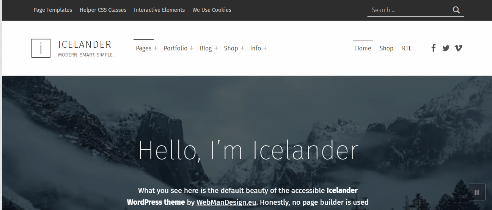Open the Portfolio menu item
The height and width of the screenshot is (210, 492).
(x=175, y=48)
